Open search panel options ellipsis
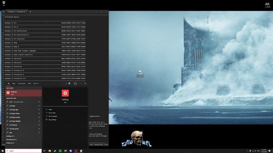The width and height of the screenshot is (273, 153). tap(81, 83)
